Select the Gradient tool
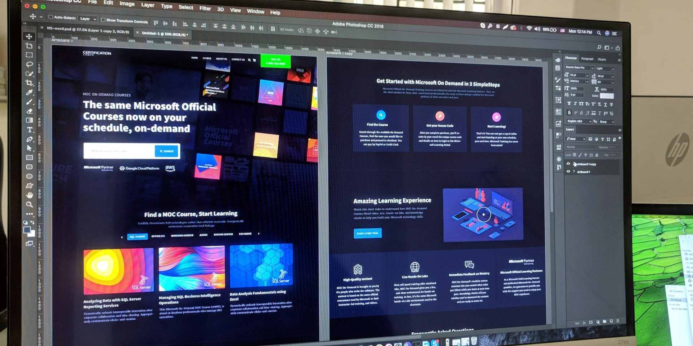 click(x=30, y=120)
